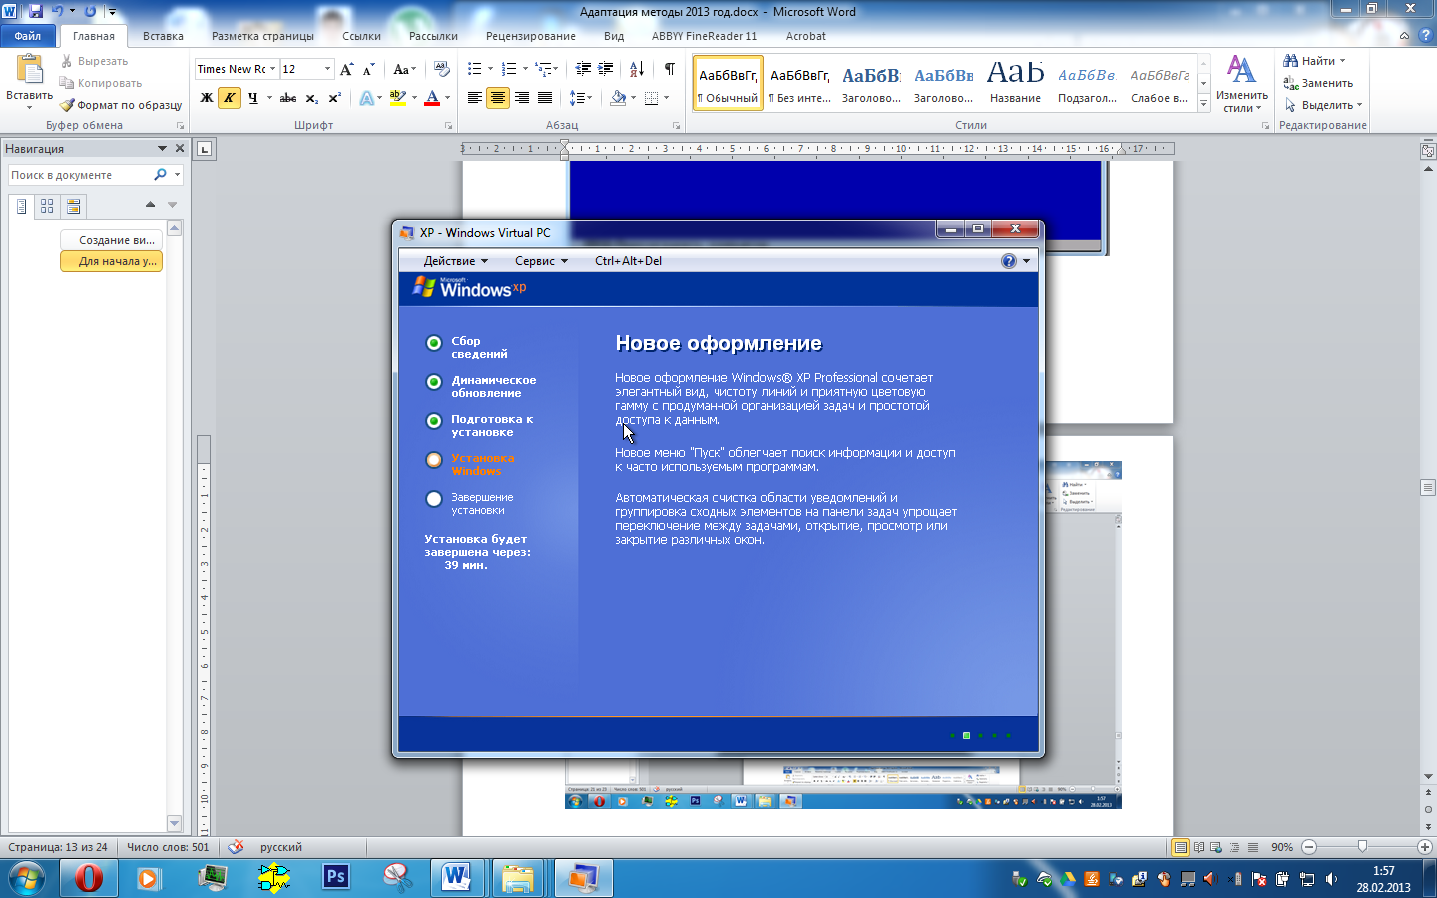1437x898 pixels.
Task: Click the Replace (Заменить) command
Action: (1318, 83)
